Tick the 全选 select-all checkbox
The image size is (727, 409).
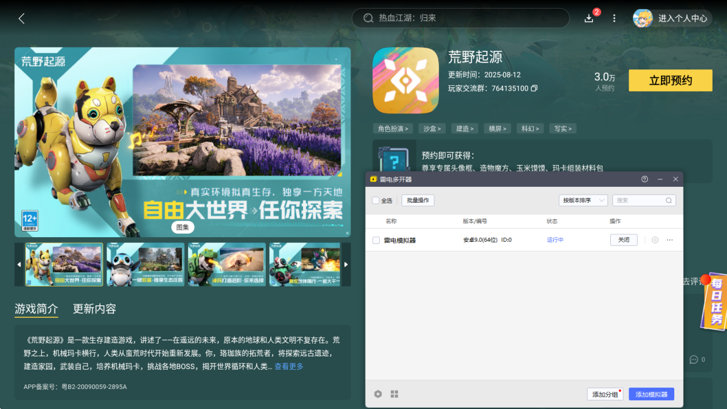click(x=376, y=200)
